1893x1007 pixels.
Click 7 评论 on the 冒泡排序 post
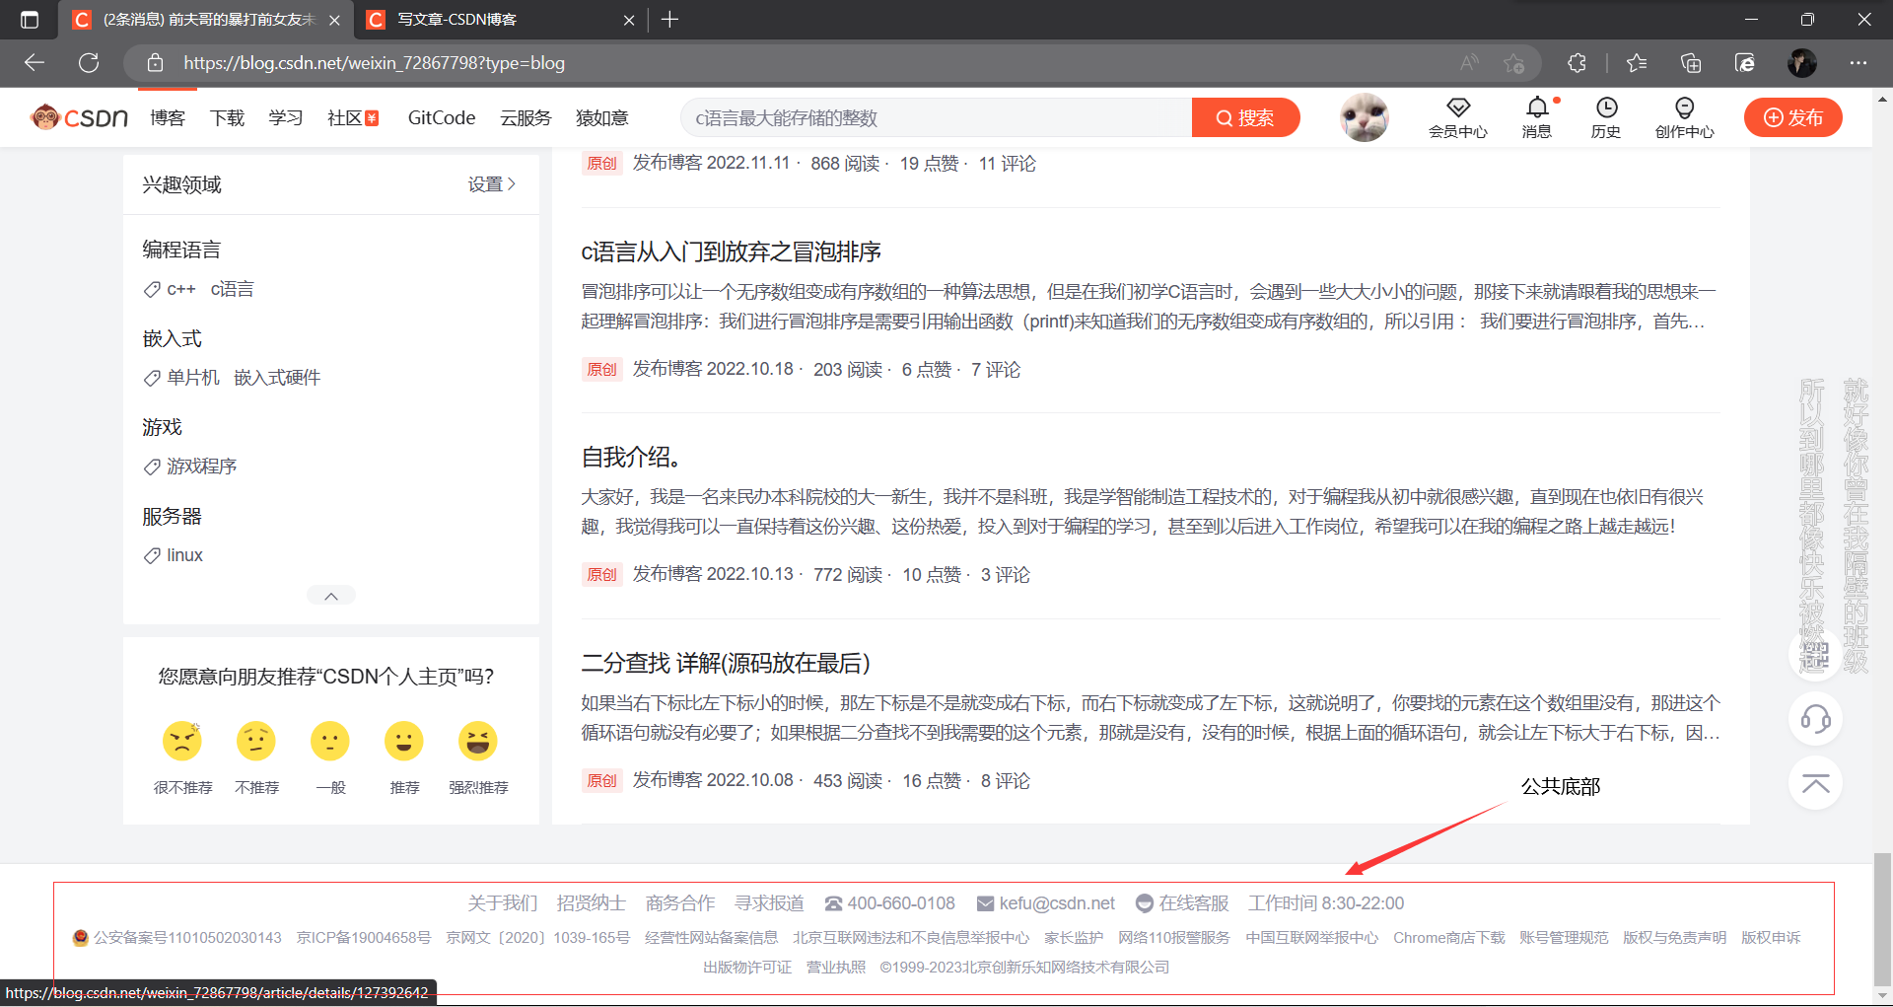click(996, 370)
